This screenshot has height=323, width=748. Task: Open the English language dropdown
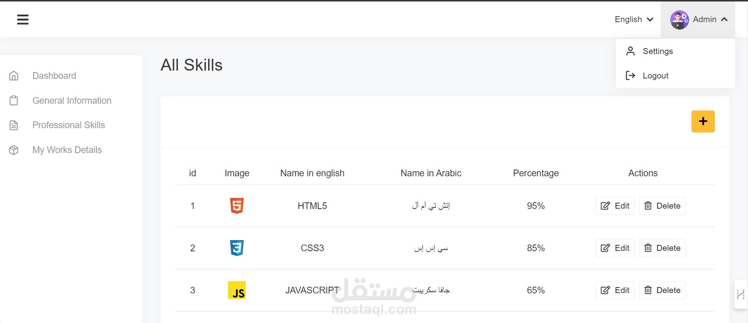(634, 19)
